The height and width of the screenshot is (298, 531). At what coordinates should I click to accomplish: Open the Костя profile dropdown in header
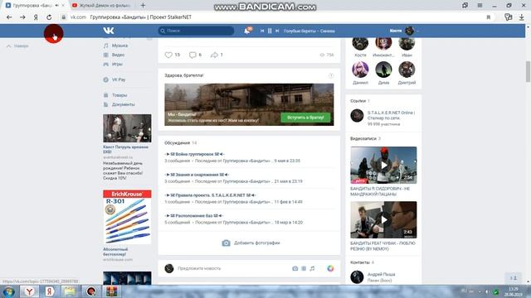coord(404,31)
